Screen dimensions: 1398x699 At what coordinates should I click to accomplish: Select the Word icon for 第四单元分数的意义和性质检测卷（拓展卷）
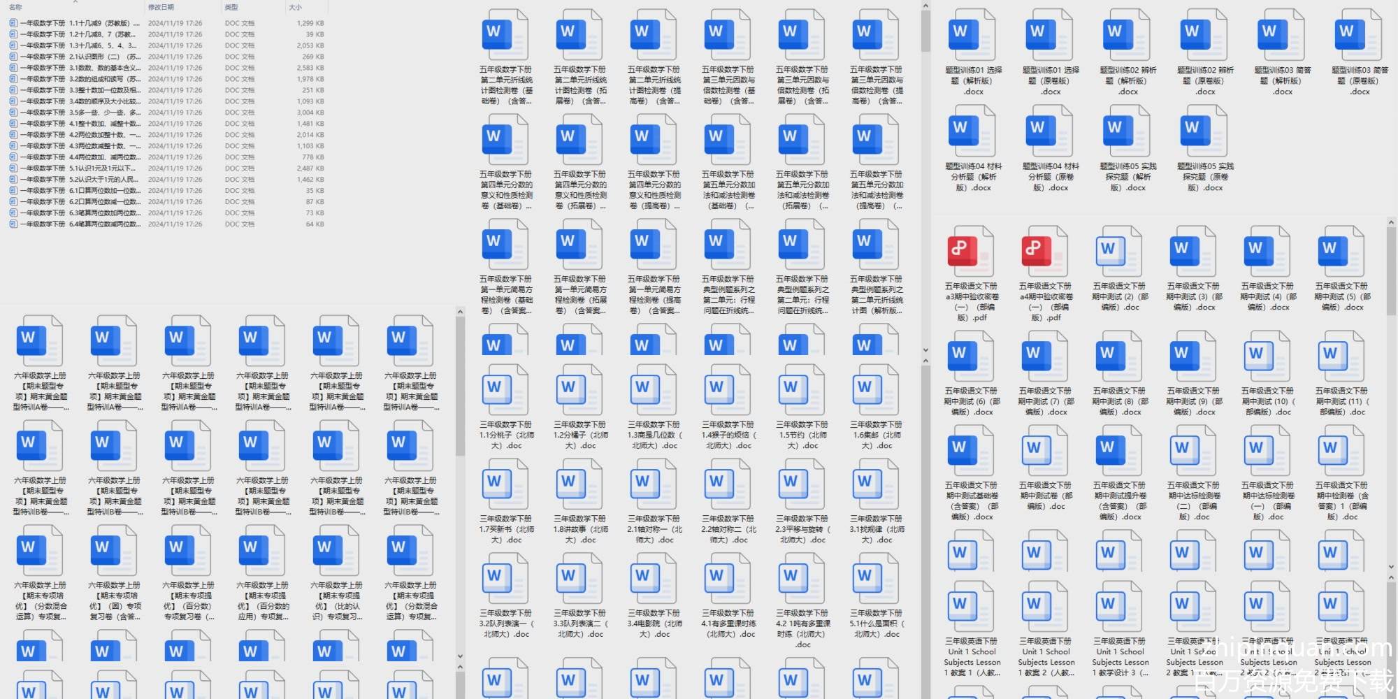579,140
